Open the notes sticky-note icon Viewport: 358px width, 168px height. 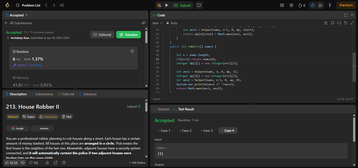(x=199, y=5)
